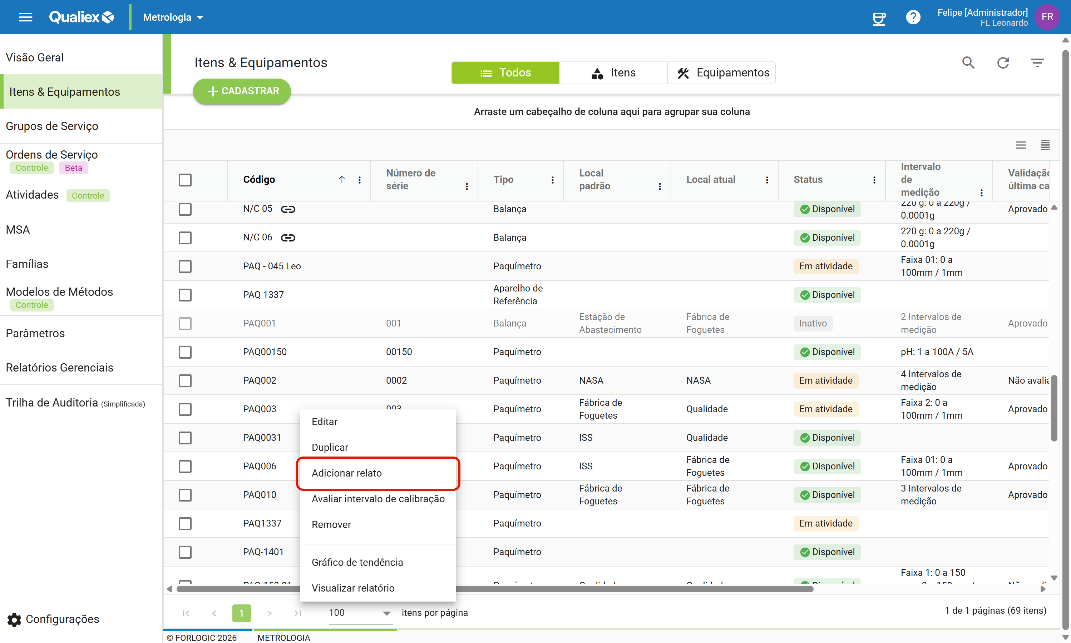The width and height of the screenshot is (1071, 643).
Task: Open Relatórios Gerenciais in the sidebar
Action: (81, 368)
